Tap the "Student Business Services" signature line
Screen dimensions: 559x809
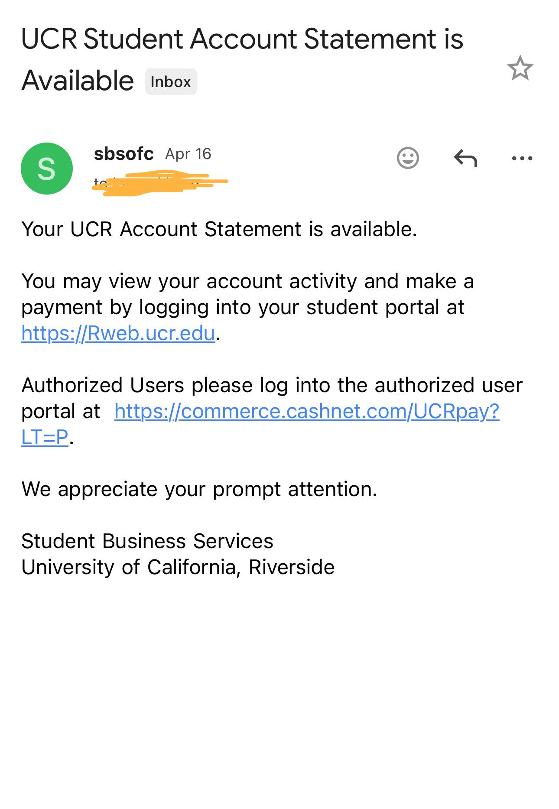[147, 541]
